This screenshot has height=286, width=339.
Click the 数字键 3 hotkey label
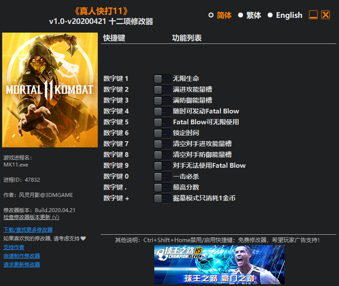[x=116, y=100]
